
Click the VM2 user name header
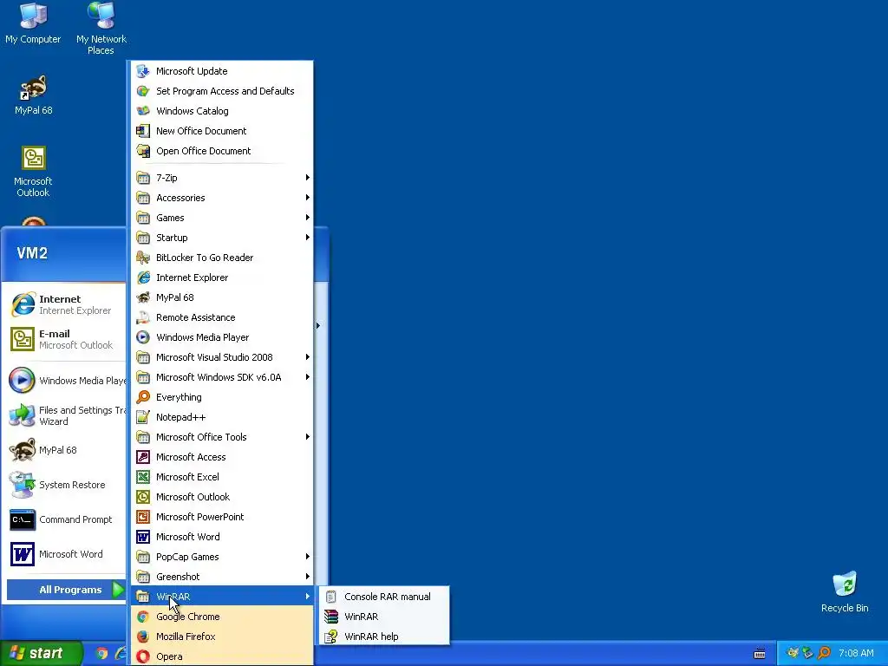pyautogui.click(x=32, y=253)
